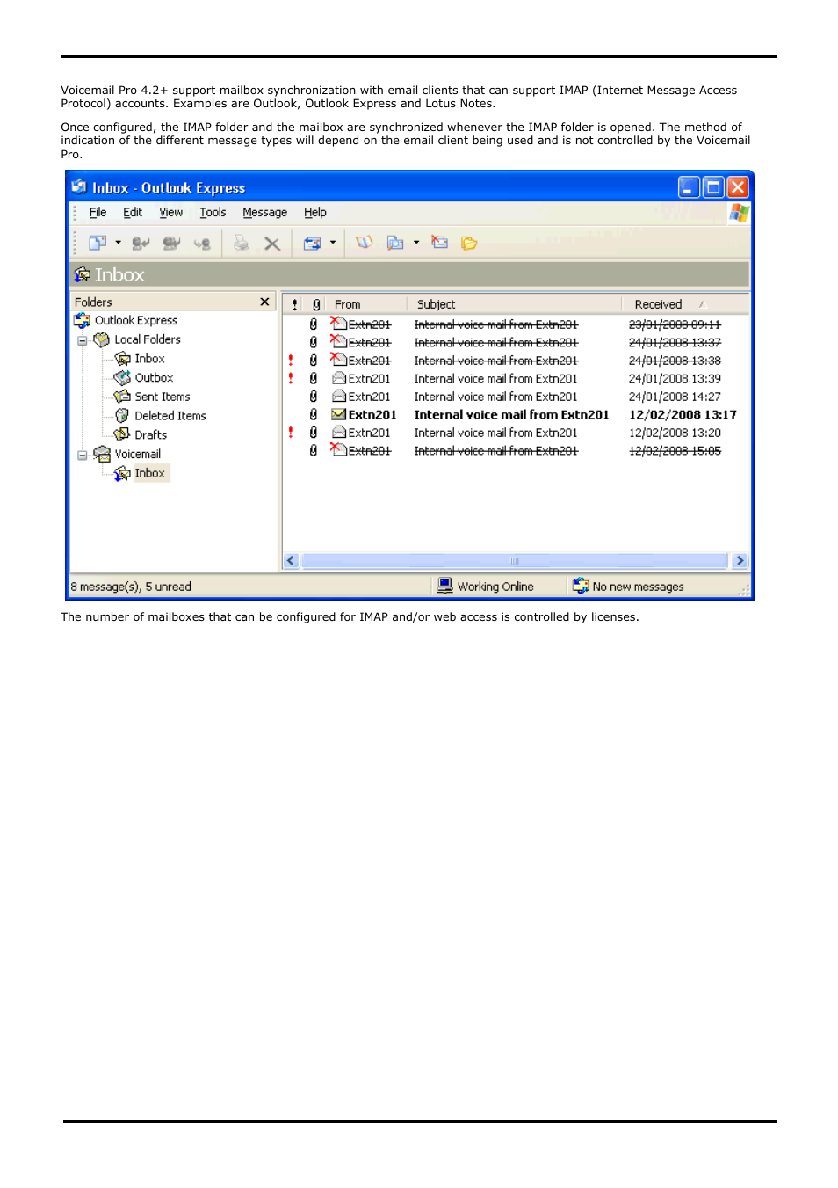Open the Edit menu

pos(133,213)
